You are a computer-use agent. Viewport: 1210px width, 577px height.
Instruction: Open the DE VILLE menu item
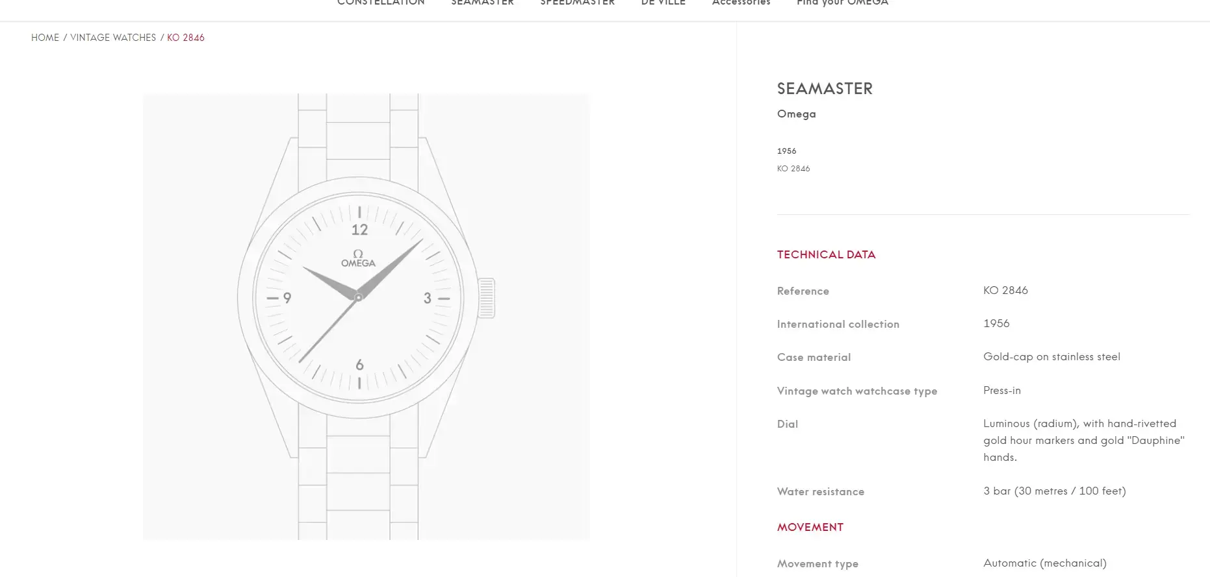pyautogui.click(x=663, y=3)
